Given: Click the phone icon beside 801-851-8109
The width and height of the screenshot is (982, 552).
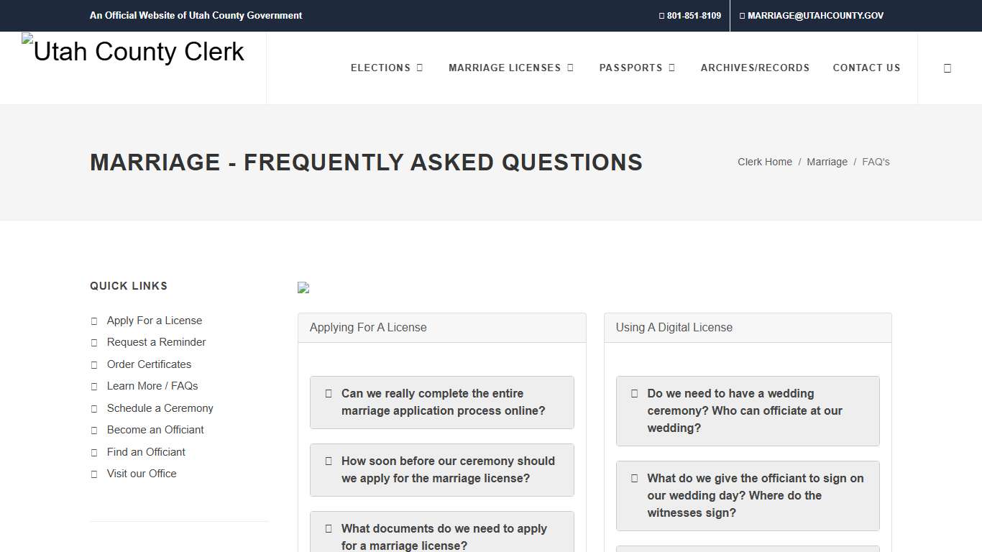Looking at the screenshot, I should [x=660, y=15].
